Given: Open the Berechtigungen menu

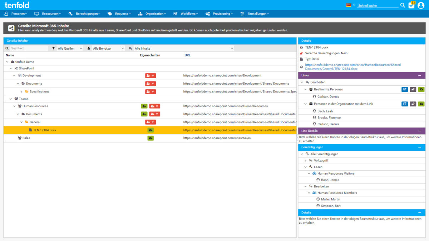Looking at the screenshot, I should pyautogui.click(x=84, y=14).
